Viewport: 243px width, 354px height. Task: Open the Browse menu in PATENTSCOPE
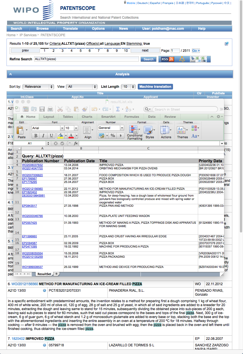[42, 29]
